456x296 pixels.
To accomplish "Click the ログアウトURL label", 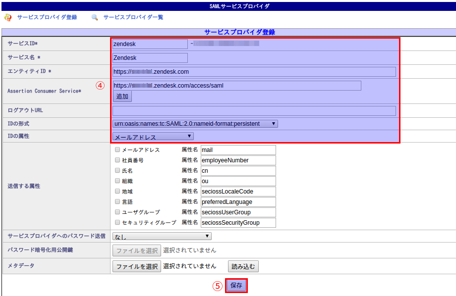I will 25,110.
